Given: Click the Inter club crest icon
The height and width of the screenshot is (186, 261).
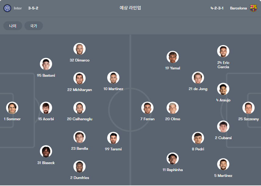Looking at the screenshot, I should point(7,8).
